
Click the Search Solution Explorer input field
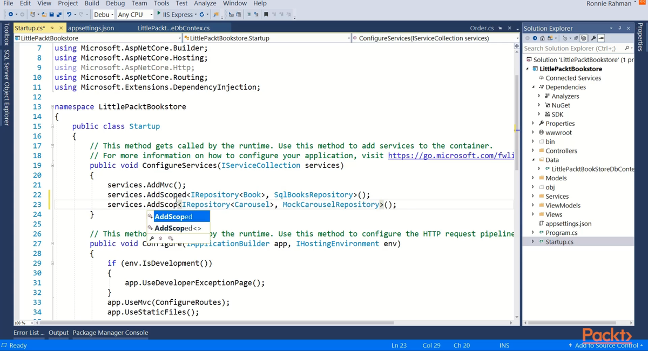tap(572, 48)
